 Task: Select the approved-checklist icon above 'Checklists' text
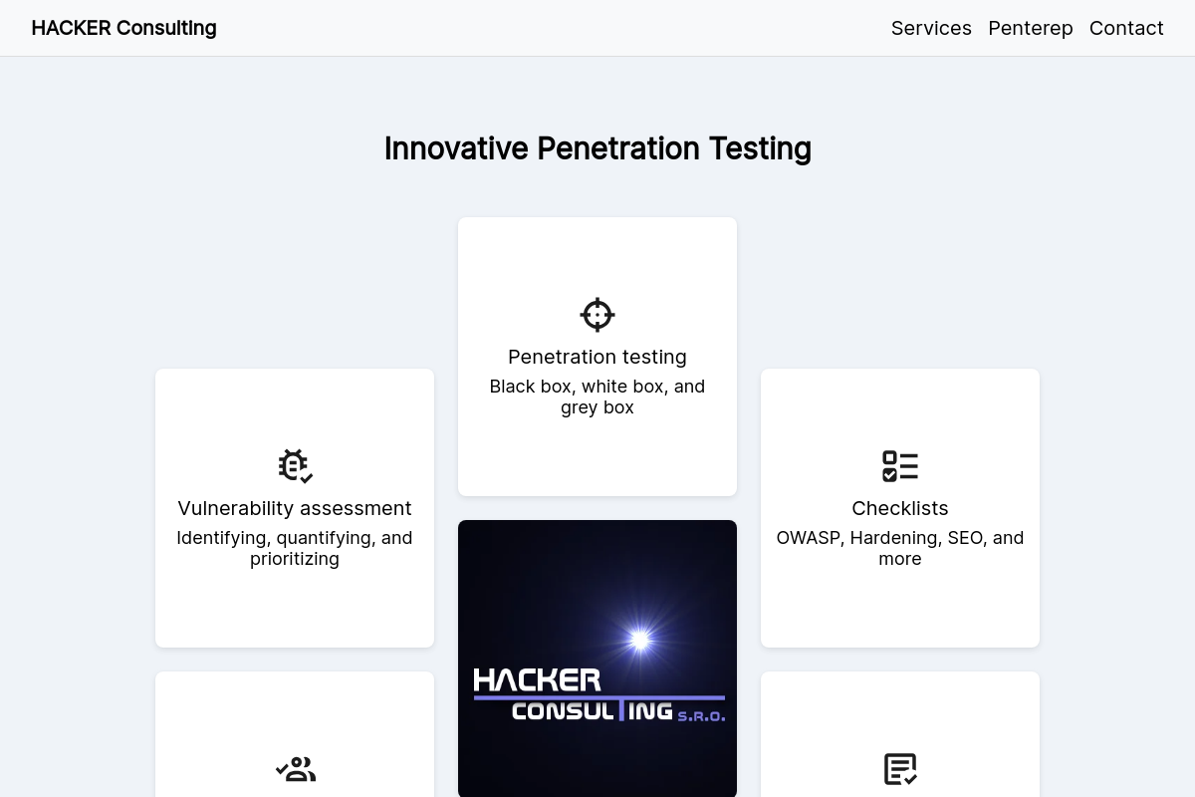tap(900, 465)
